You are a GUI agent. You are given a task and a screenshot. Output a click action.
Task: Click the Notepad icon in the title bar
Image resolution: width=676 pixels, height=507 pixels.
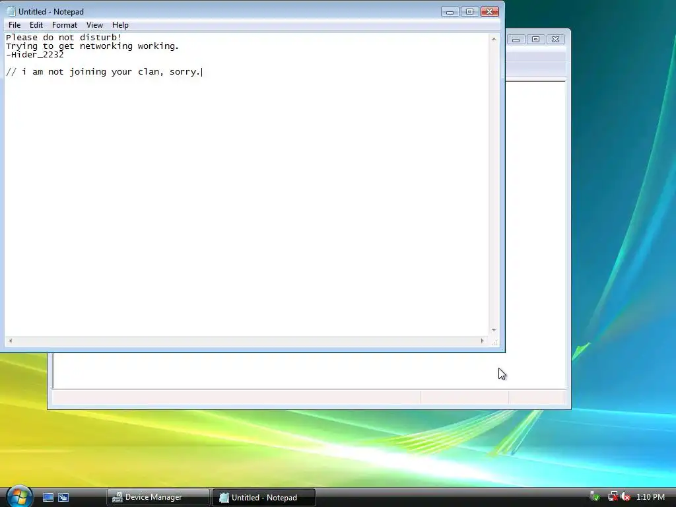click(11, 12)
